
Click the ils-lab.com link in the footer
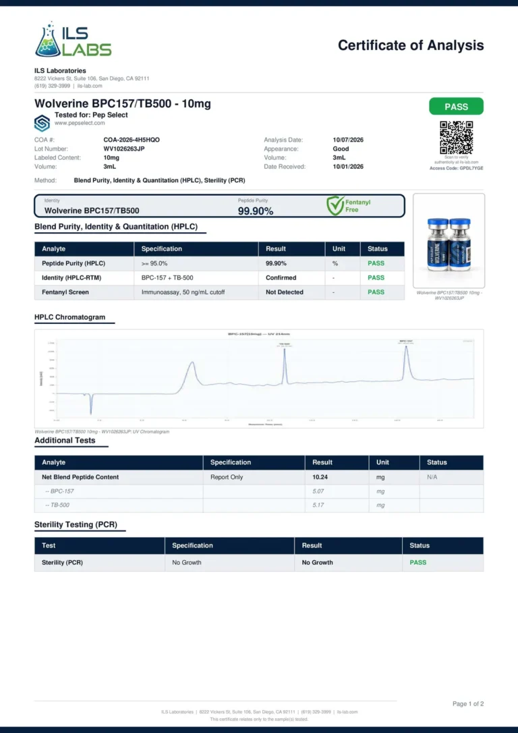[347, 712]
